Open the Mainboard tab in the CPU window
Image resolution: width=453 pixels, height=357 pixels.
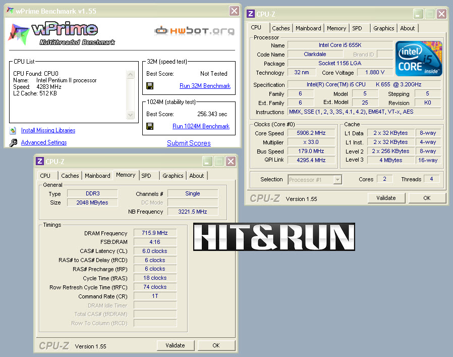coord(308,28)
